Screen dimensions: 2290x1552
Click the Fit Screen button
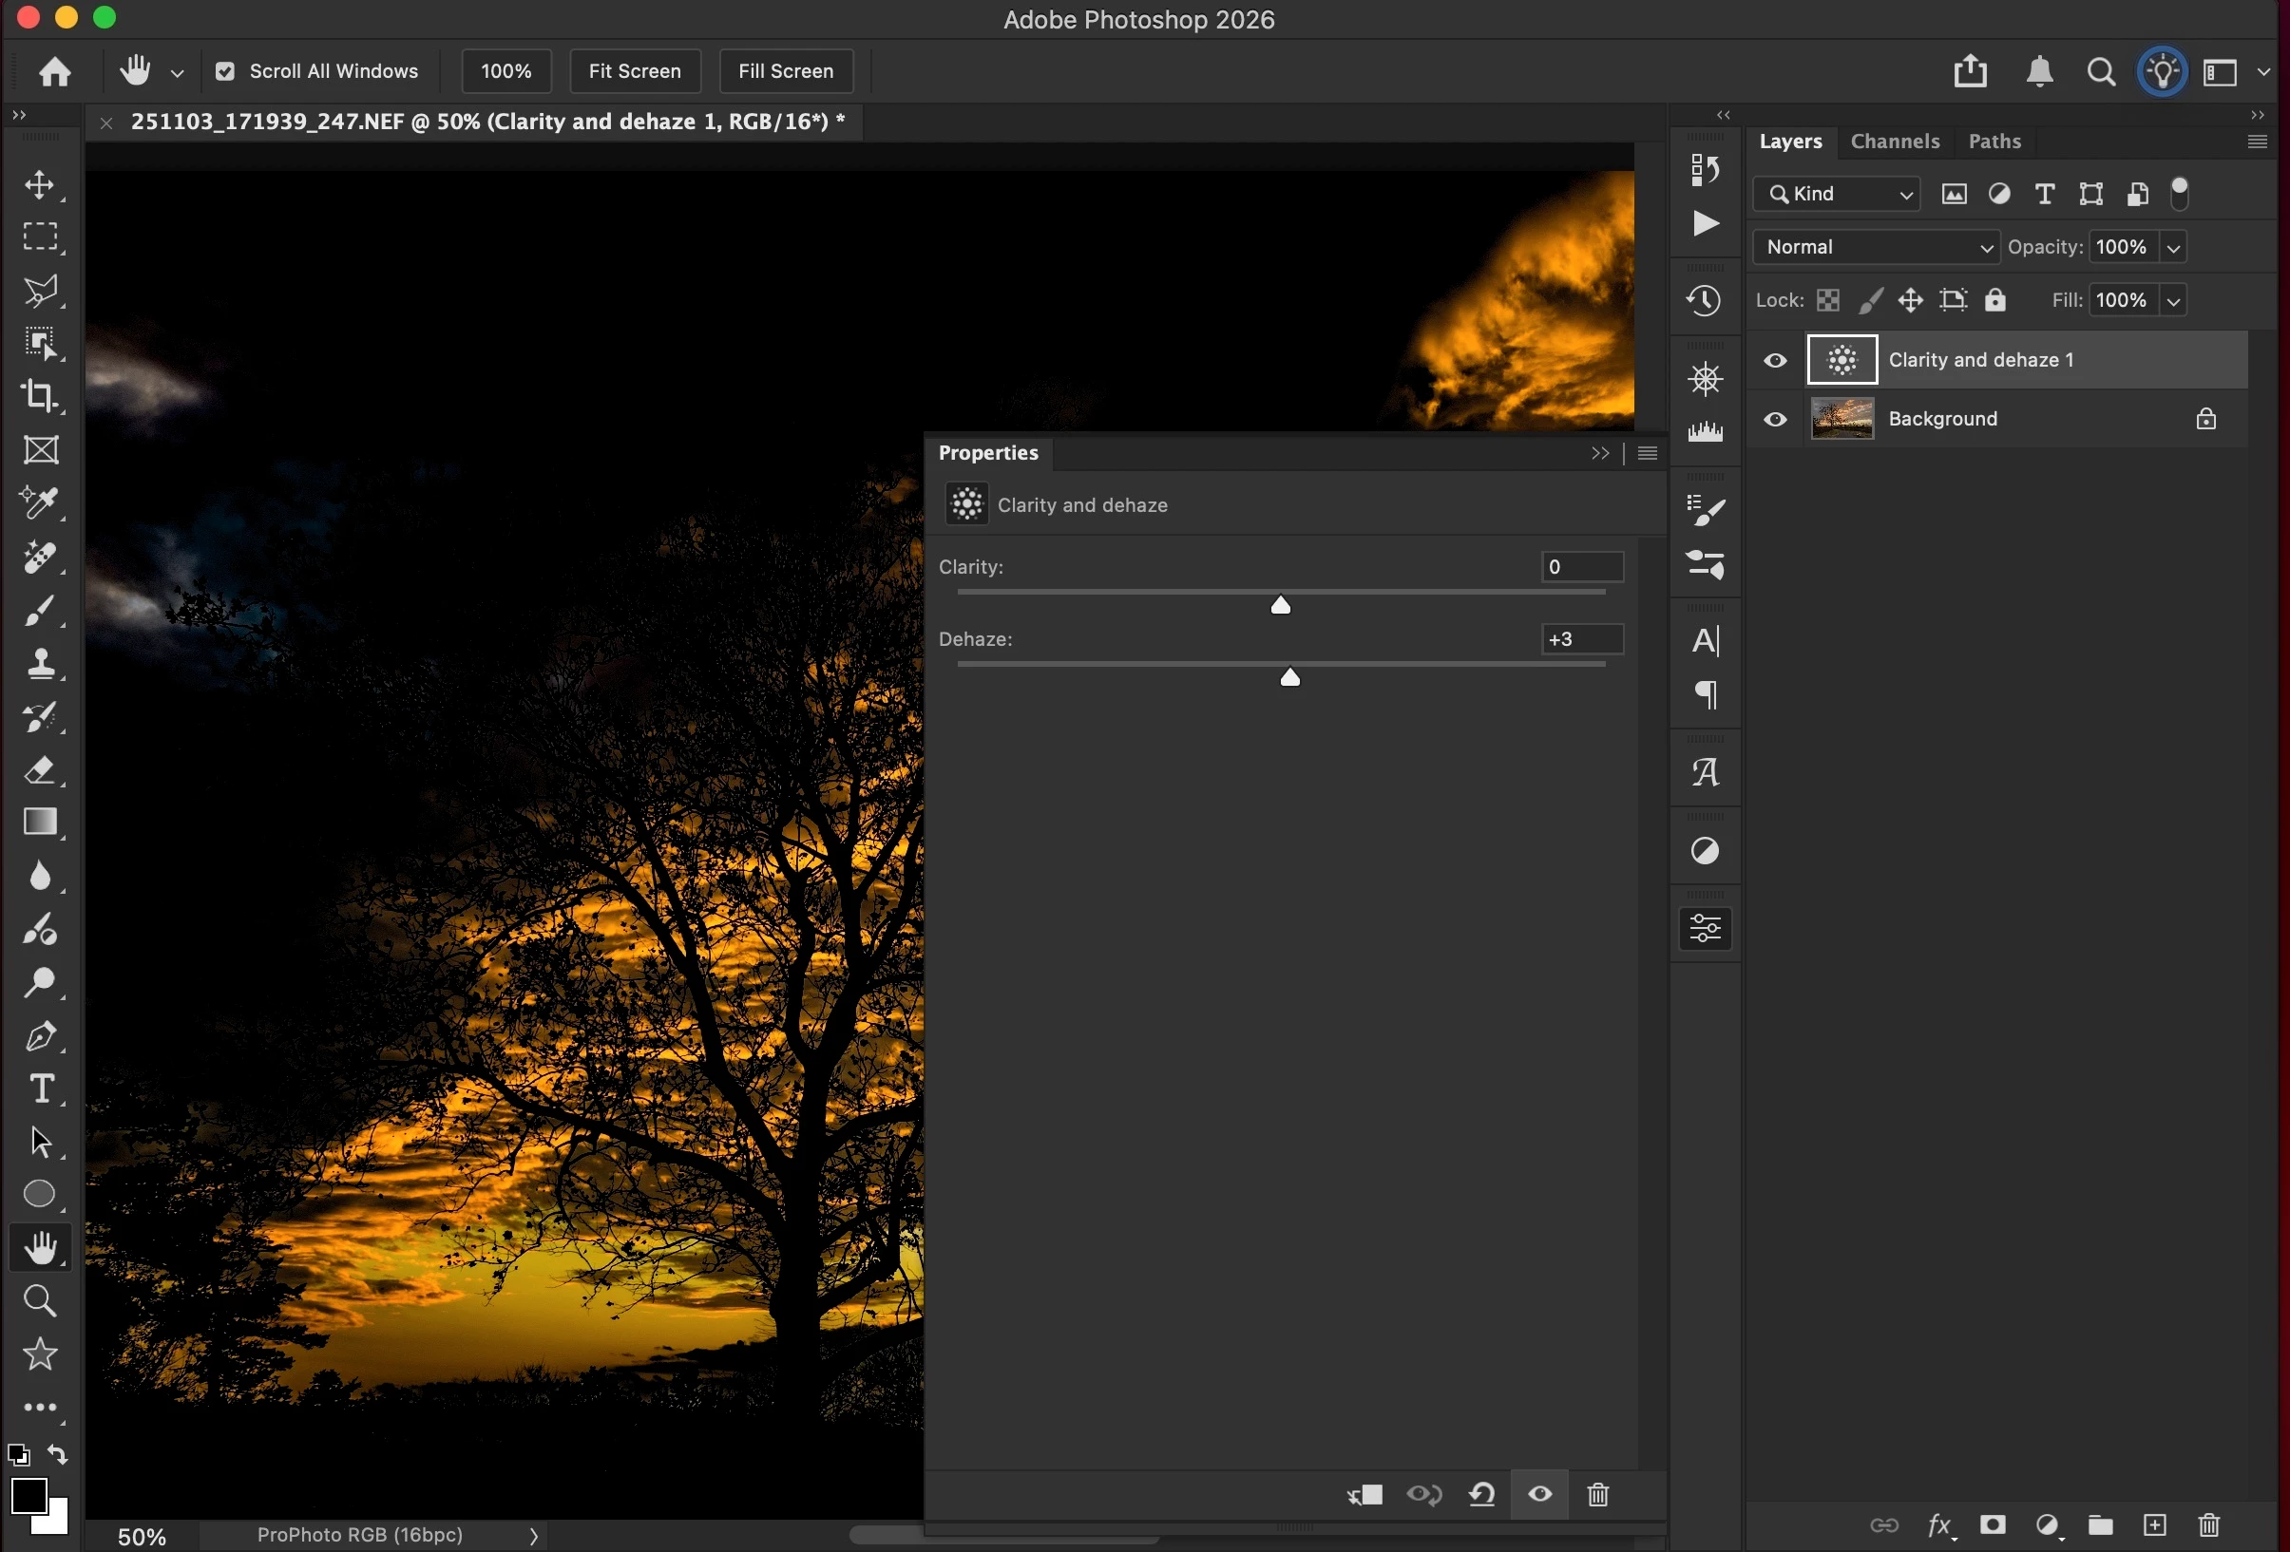(634, 71)
